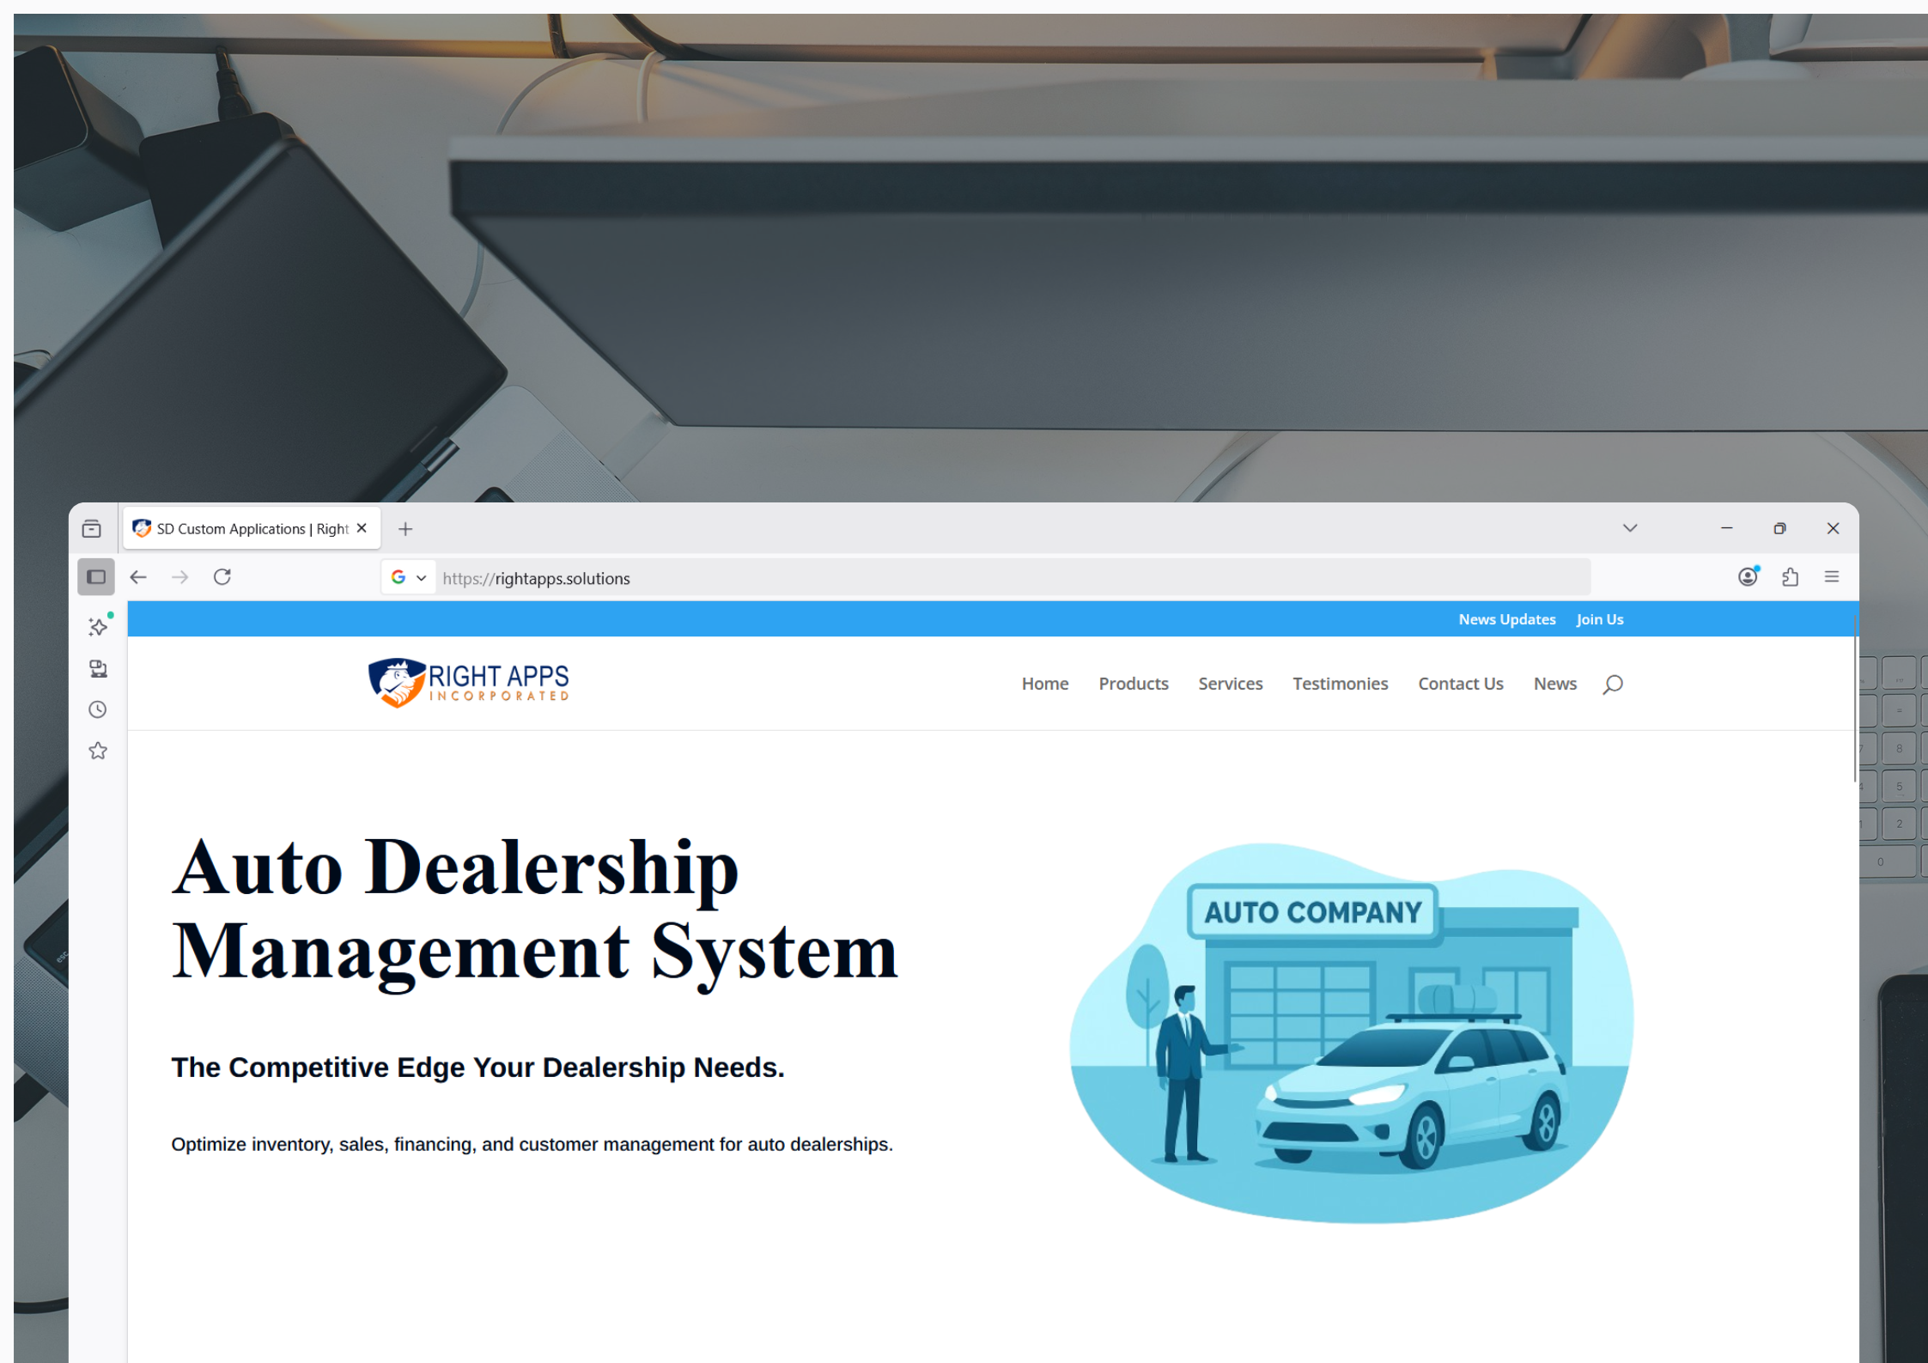
Task: Open the list all tabs chevron
Action: click(x=1630, y=528)
